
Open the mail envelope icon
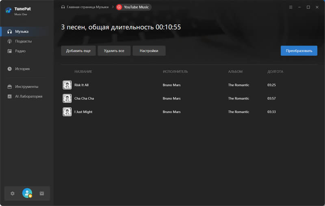point(42,193)
